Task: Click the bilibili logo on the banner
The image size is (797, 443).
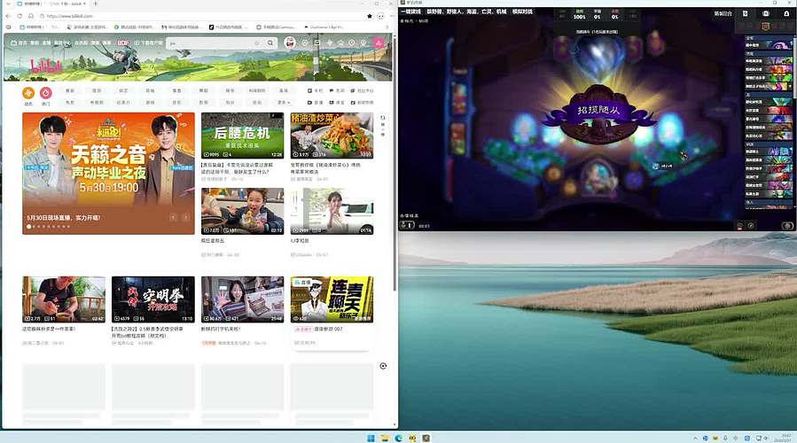Action: pyautogui.click(x=47, y=66)
